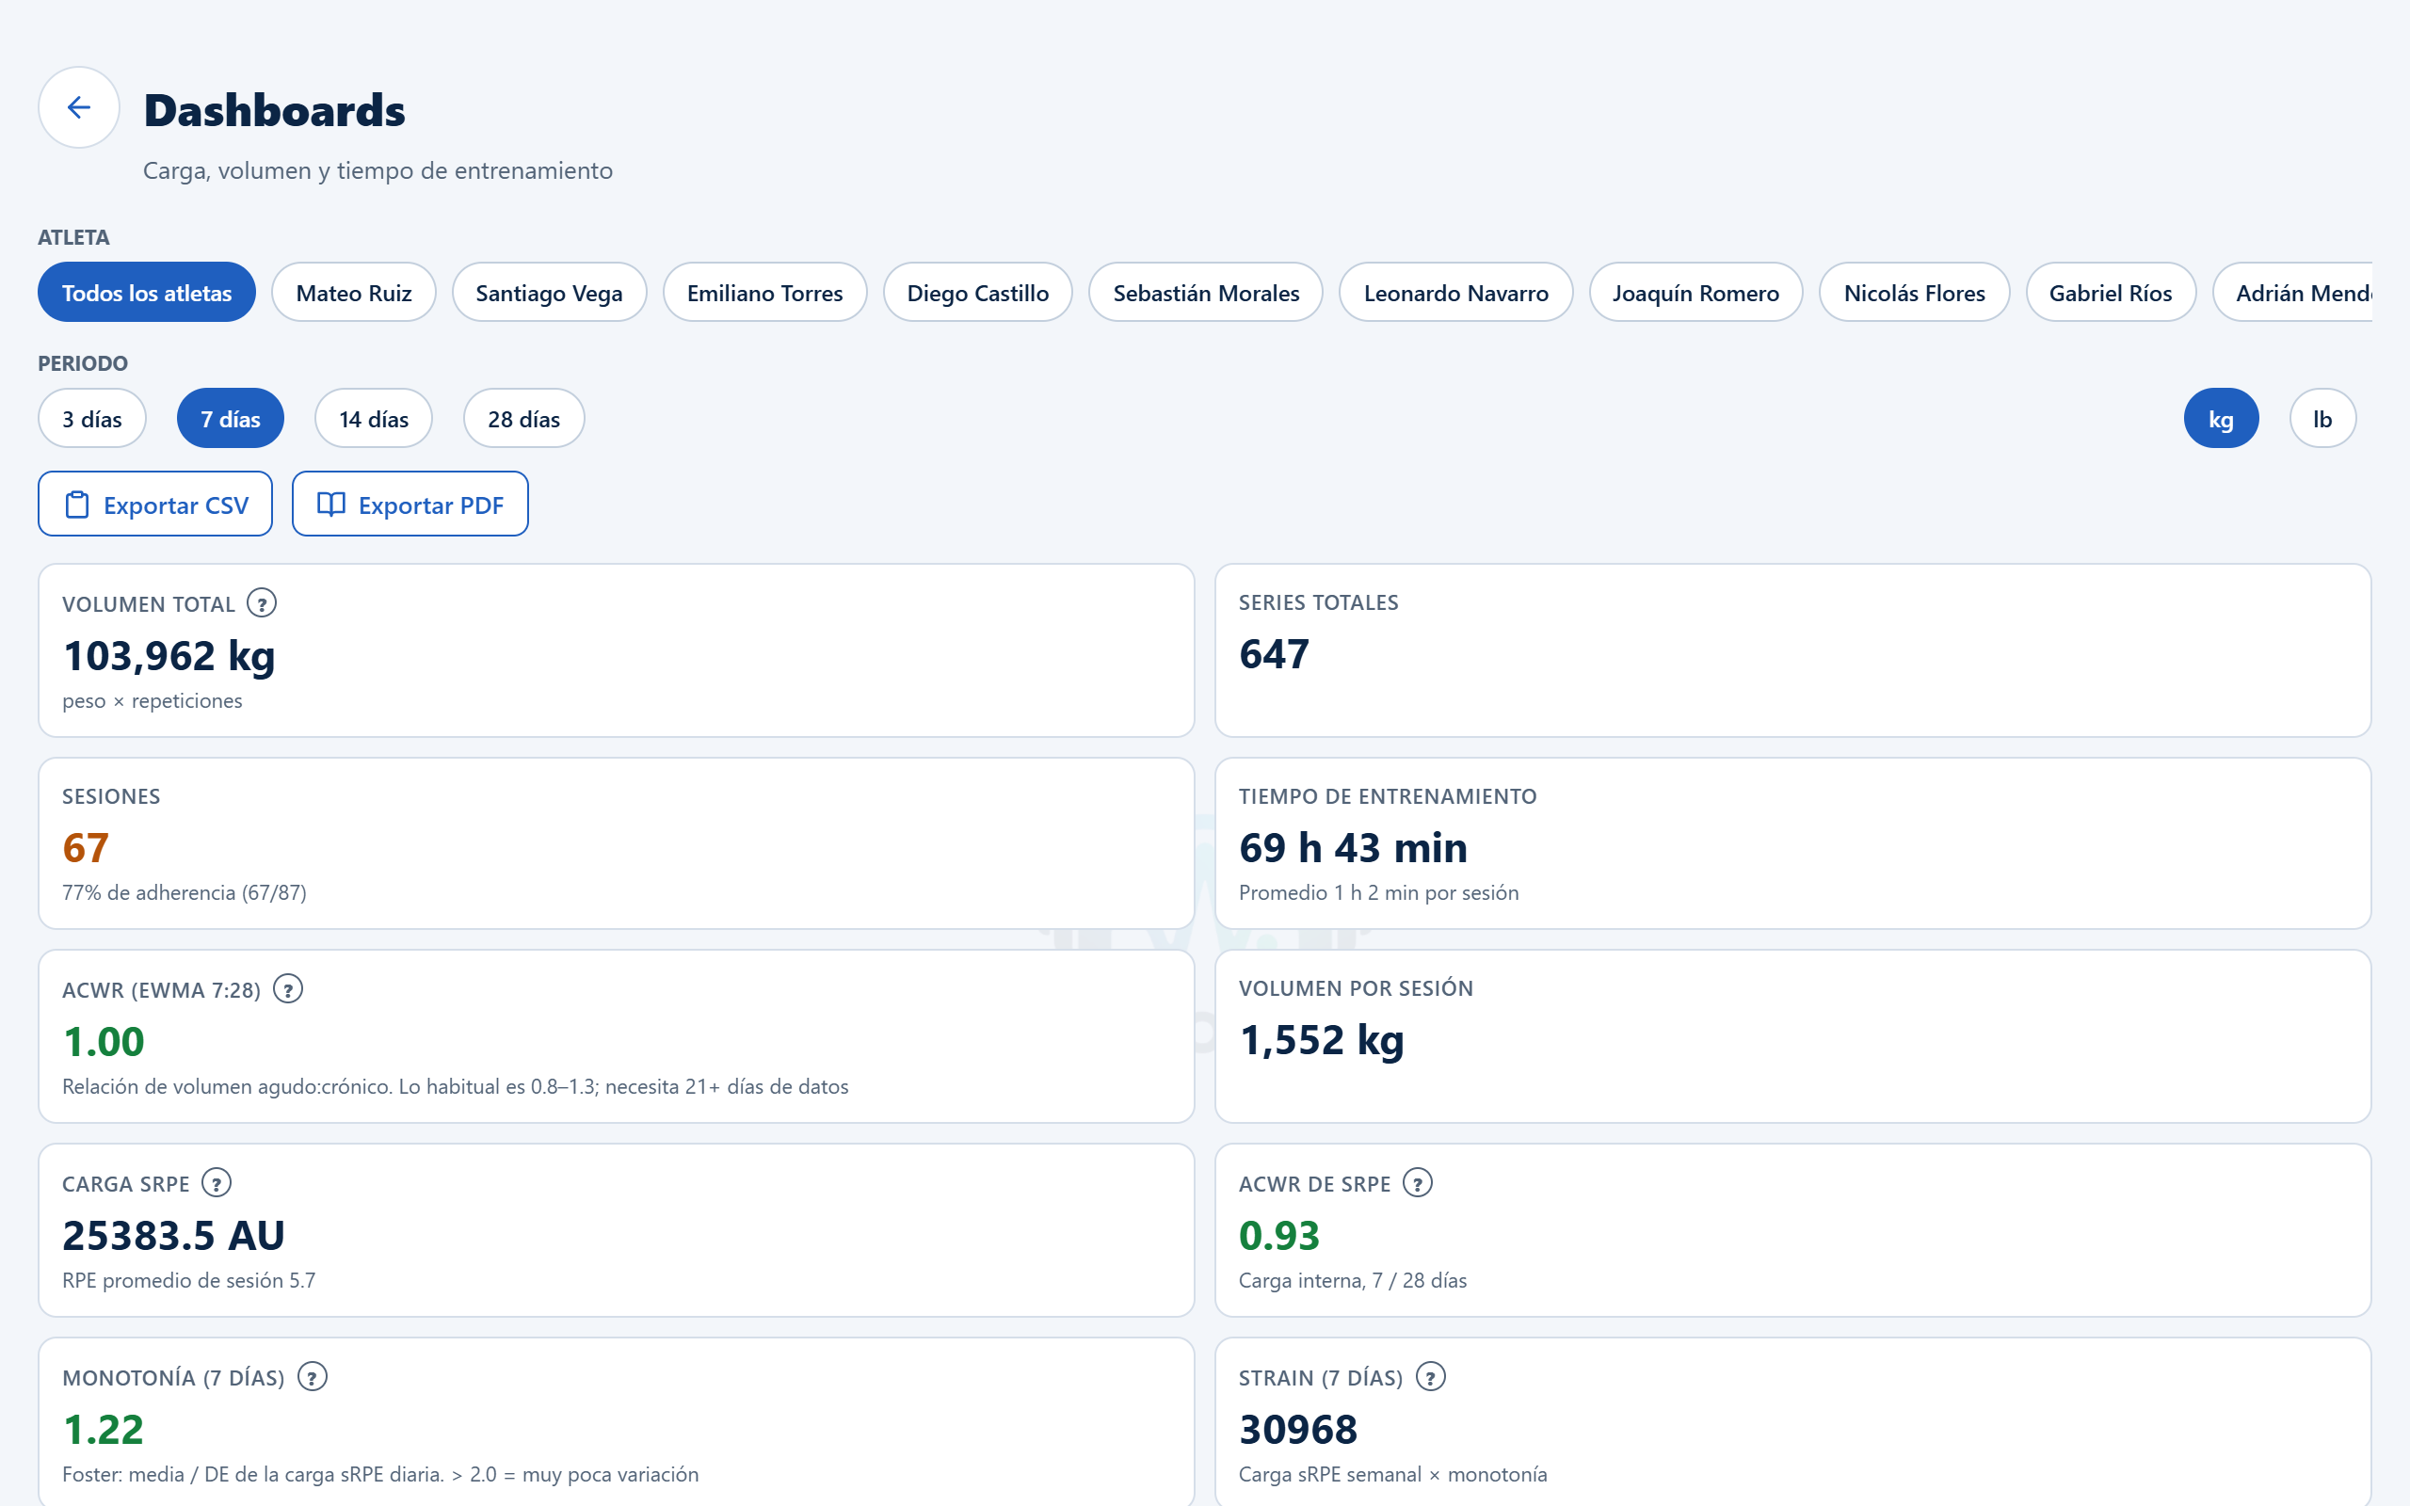The height and width of the screenshot is (1506, 2410).
Task: Set period to 14 días
Action: [x=374, y=418]
